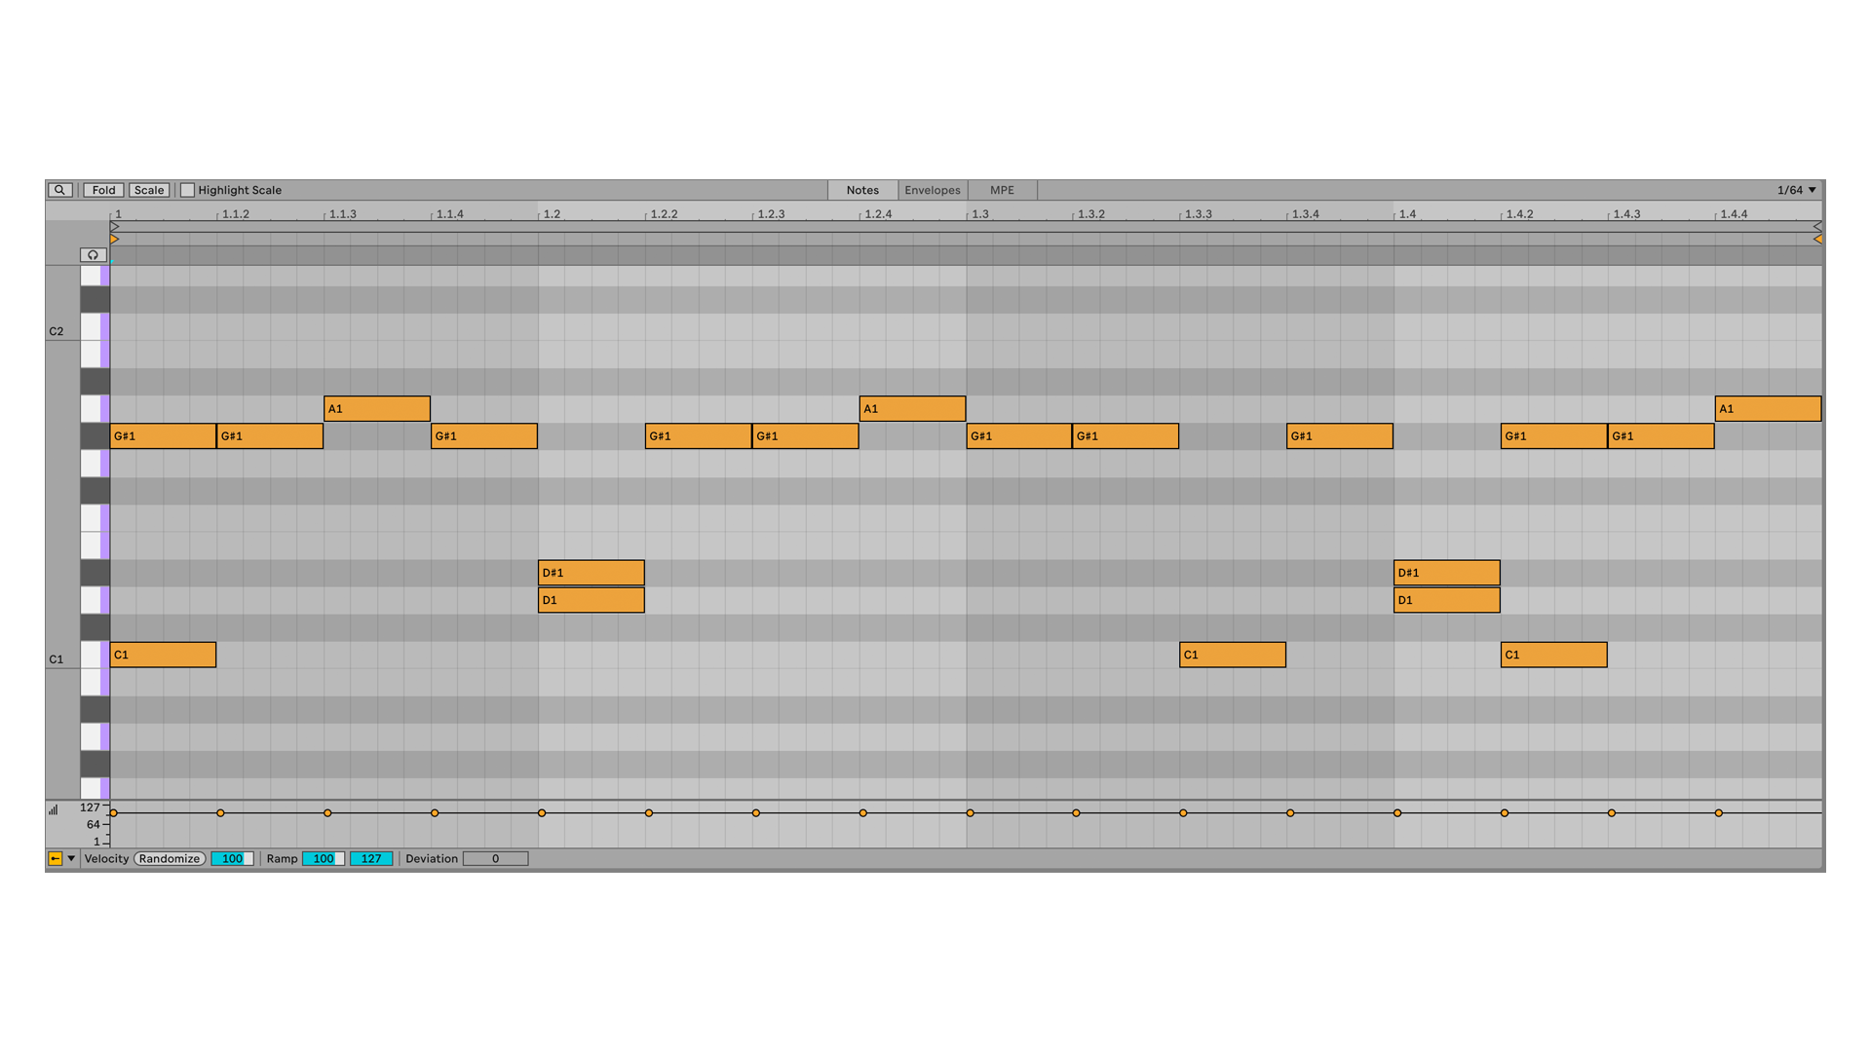Click the velocity marker at position 1.2
The height and width of the screenshot is (1052, 1871).
click(x=542, y=812)
